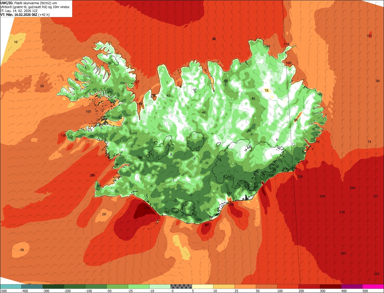Click the map value 121 east of the Westfjords
384x293 pixels.
point(136,82)
